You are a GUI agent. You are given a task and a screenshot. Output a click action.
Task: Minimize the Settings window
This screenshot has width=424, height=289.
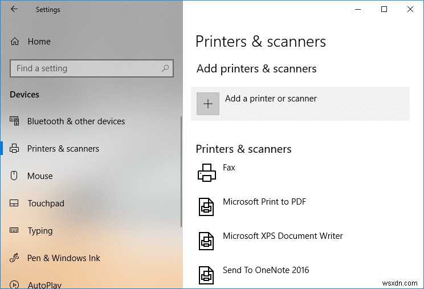coord(358,9)
